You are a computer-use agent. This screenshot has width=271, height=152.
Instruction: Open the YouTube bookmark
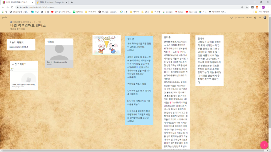tap(191, 12)
